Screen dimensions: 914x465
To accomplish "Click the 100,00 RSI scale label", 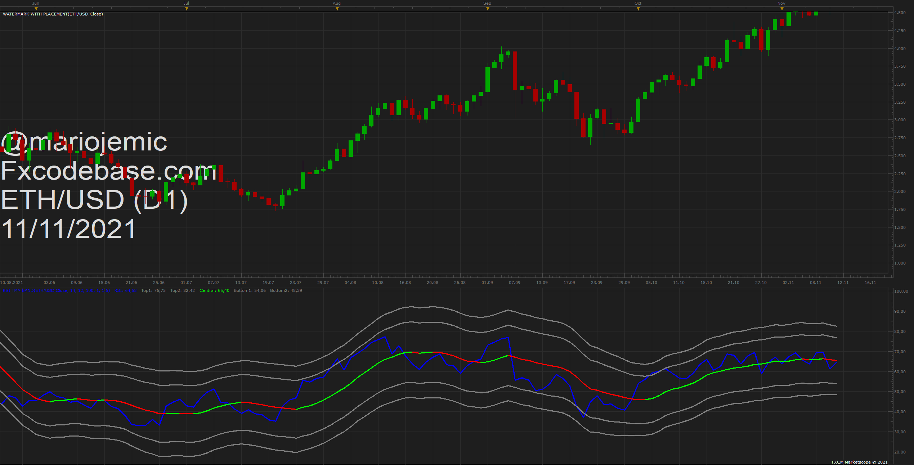I will (901, 291).
